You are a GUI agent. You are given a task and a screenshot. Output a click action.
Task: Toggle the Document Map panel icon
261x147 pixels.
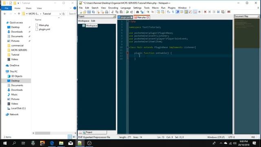point(186,12)
